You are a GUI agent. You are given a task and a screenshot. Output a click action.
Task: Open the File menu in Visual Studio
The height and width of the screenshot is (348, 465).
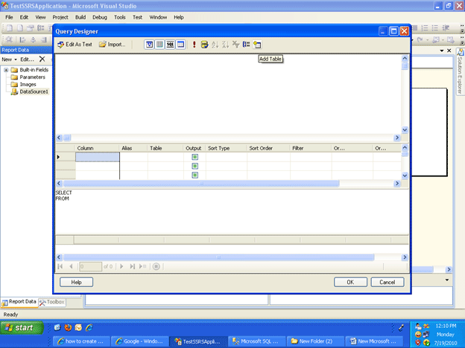[9, 17]
